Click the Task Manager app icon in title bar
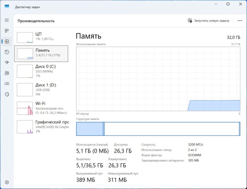This screenshot has height=189, width=247. 7,6
